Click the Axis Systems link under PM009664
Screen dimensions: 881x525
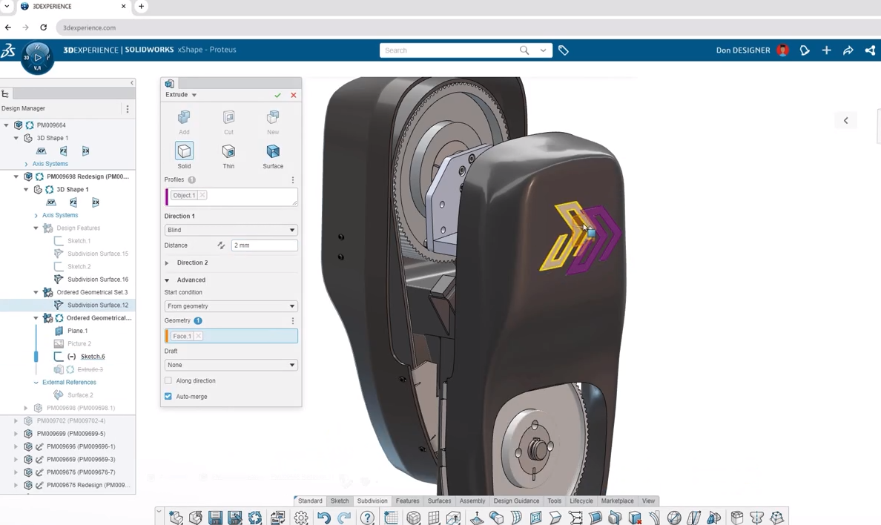tap(50, 164)
